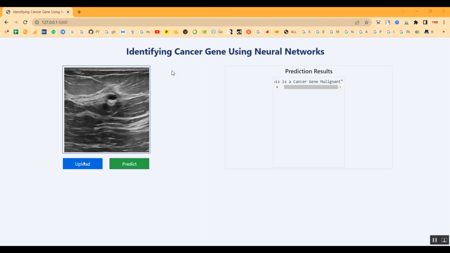Click the address bar showing 127.0.0.1:5000
Image resolution: width=450 pixels, height=253 pixels.
[x=180, y=22]
